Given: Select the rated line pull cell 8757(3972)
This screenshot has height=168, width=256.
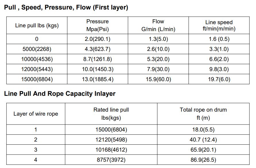Looking at the screenshot, I should pos(111,160).
